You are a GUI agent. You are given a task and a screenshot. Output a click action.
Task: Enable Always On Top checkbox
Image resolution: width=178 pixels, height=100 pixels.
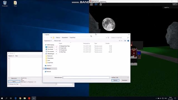coord(9,84)
